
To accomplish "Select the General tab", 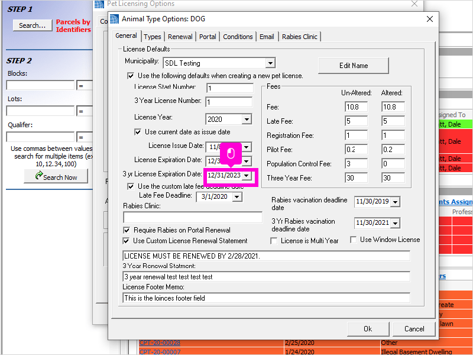I will 126,36.
